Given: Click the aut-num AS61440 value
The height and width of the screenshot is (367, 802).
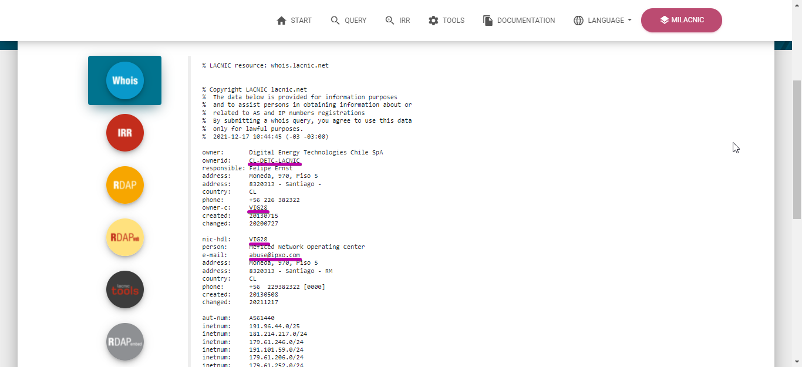Looking at the screenshot, I should tap(262, 318).
